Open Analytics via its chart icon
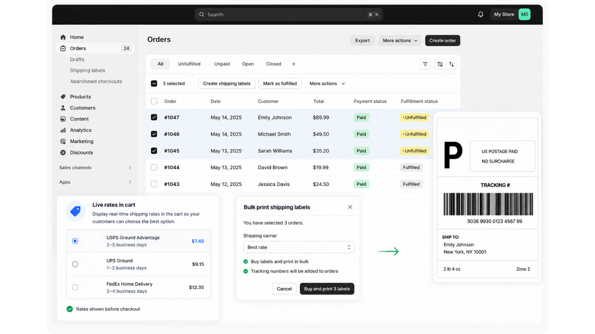The height and width of the screenshot is (334, 595). [63, 130]
